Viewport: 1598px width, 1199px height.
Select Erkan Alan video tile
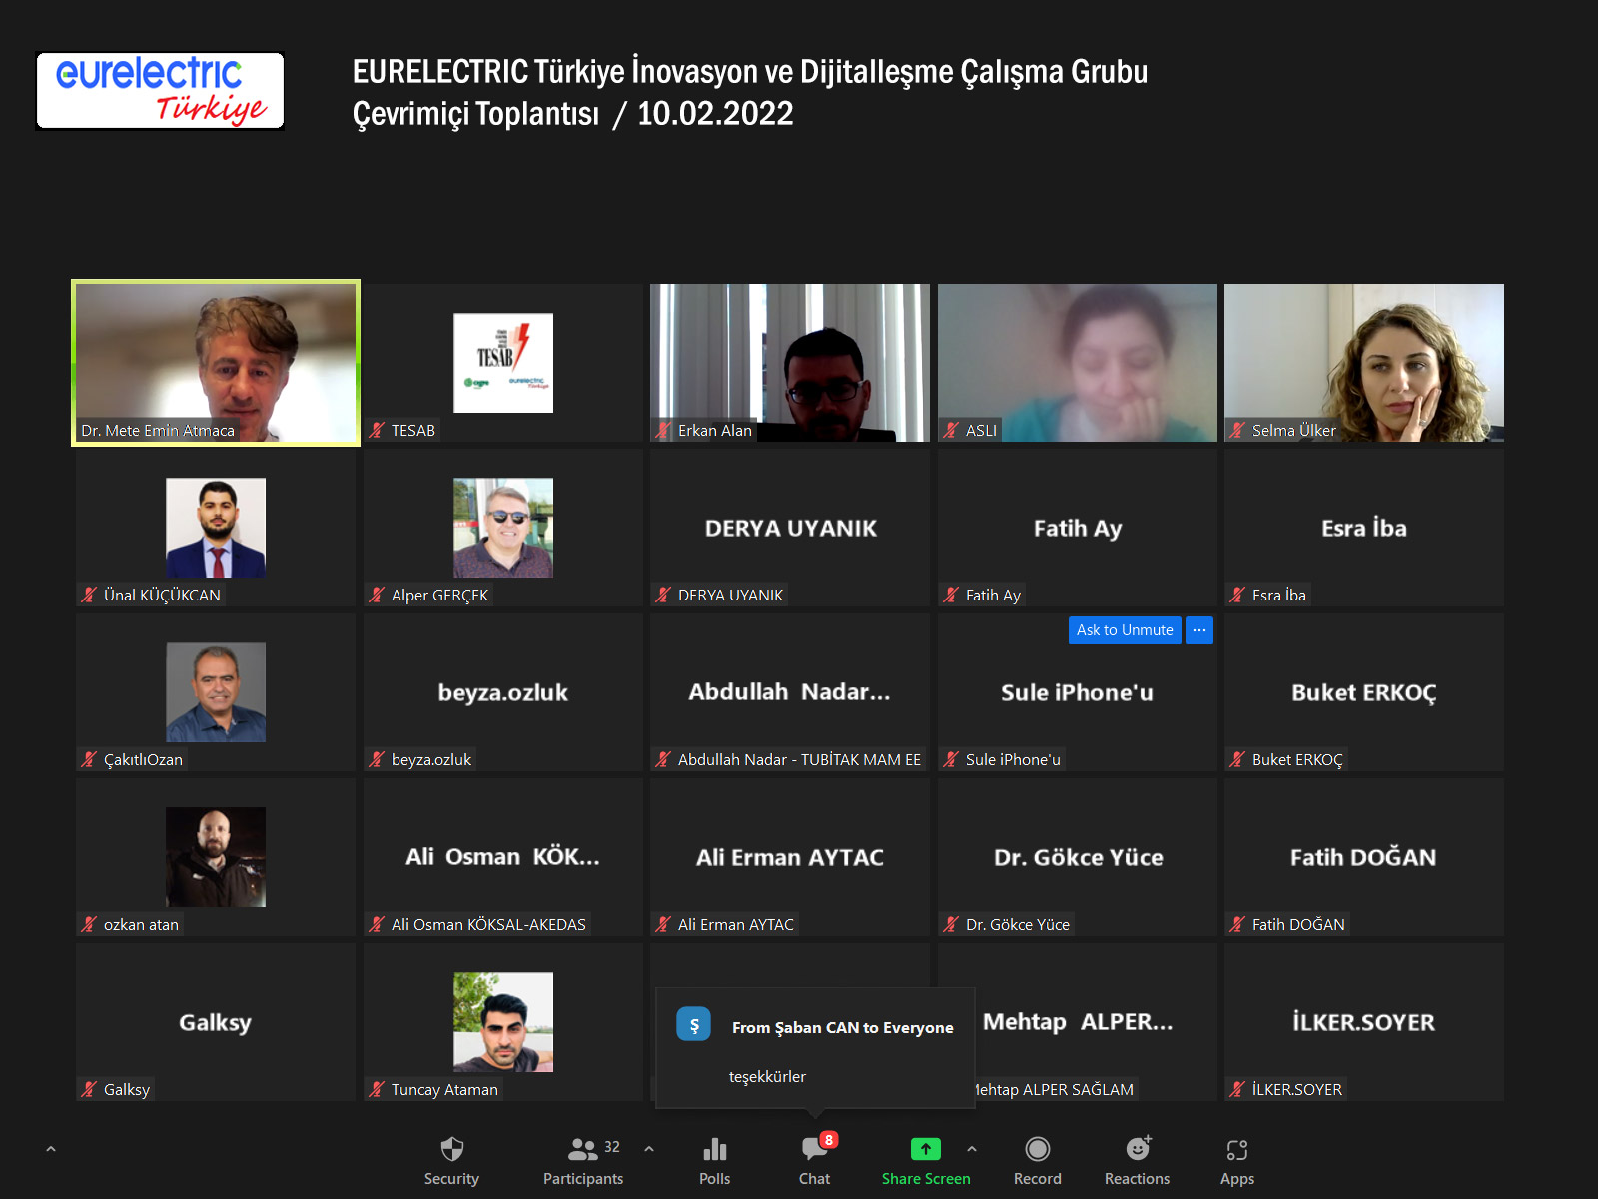(x=789, y=362)
